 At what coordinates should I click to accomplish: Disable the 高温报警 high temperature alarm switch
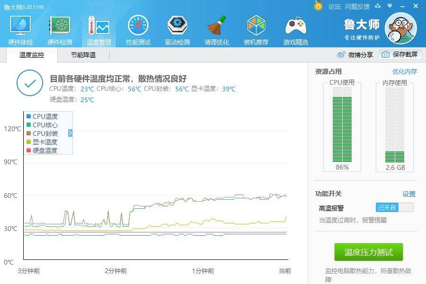click(394, 207)
